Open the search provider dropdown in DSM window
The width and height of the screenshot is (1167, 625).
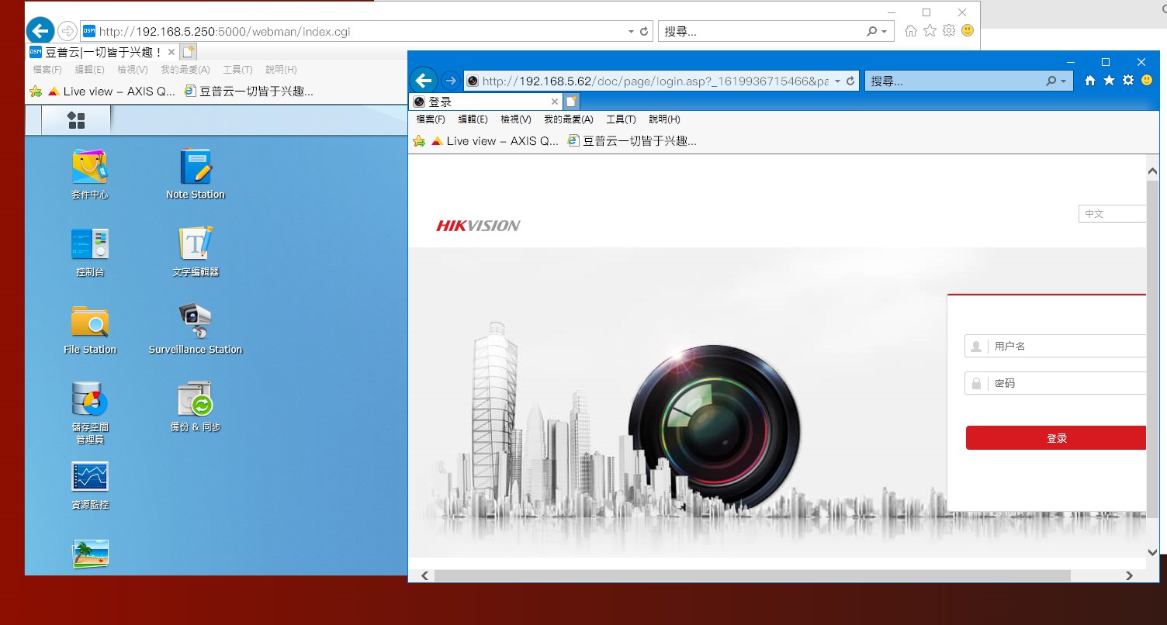pos(884,32)
